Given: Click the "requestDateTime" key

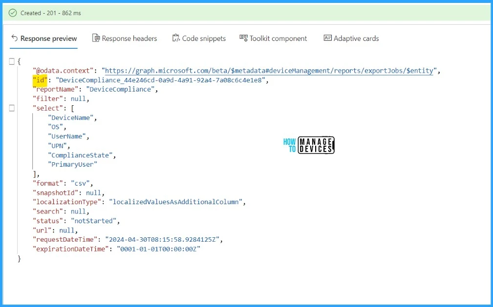Looking at the screenshot, I should 65,240.
